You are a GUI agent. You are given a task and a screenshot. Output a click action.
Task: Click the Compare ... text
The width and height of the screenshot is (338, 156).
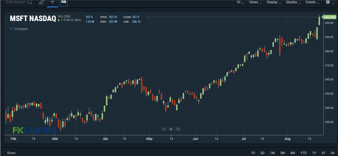[x=22, y=29]
